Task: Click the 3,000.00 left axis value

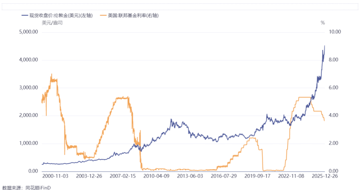Action: 28,88
